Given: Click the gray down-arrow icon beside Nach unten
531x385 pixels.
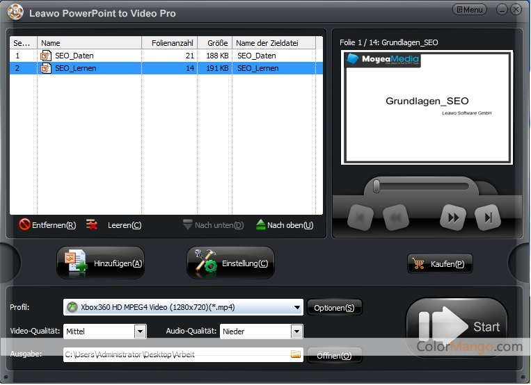Looking at the screenshot, I should [187, 224].
